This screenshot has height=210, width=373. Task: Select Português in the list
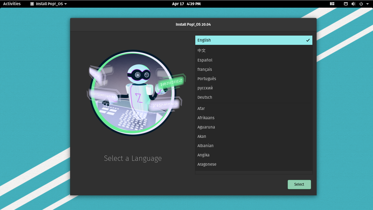coord(254,79)
